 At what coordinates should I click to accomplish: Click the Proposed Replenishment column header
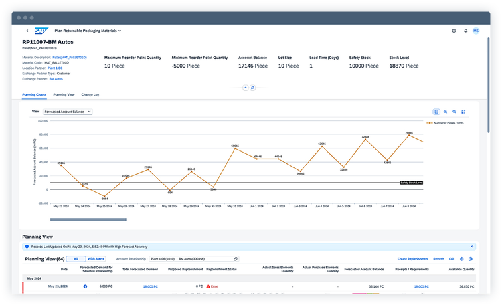[x=185, y=269]
